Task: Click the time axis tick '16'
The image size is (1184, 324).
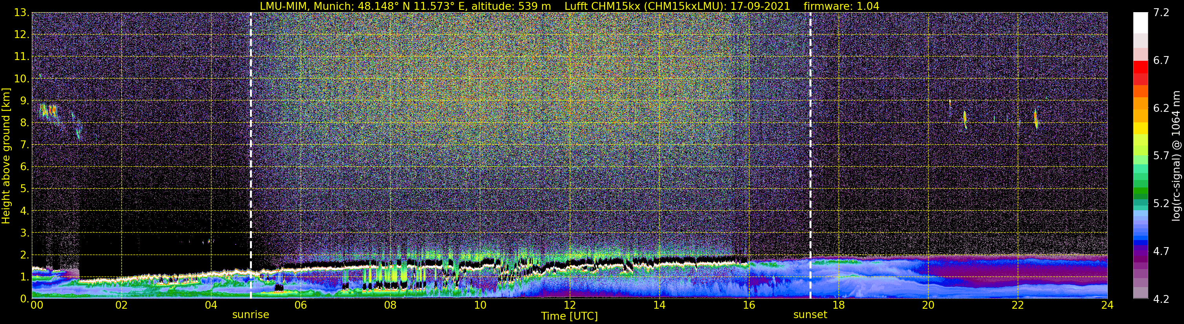Action: tap(749, 305)
